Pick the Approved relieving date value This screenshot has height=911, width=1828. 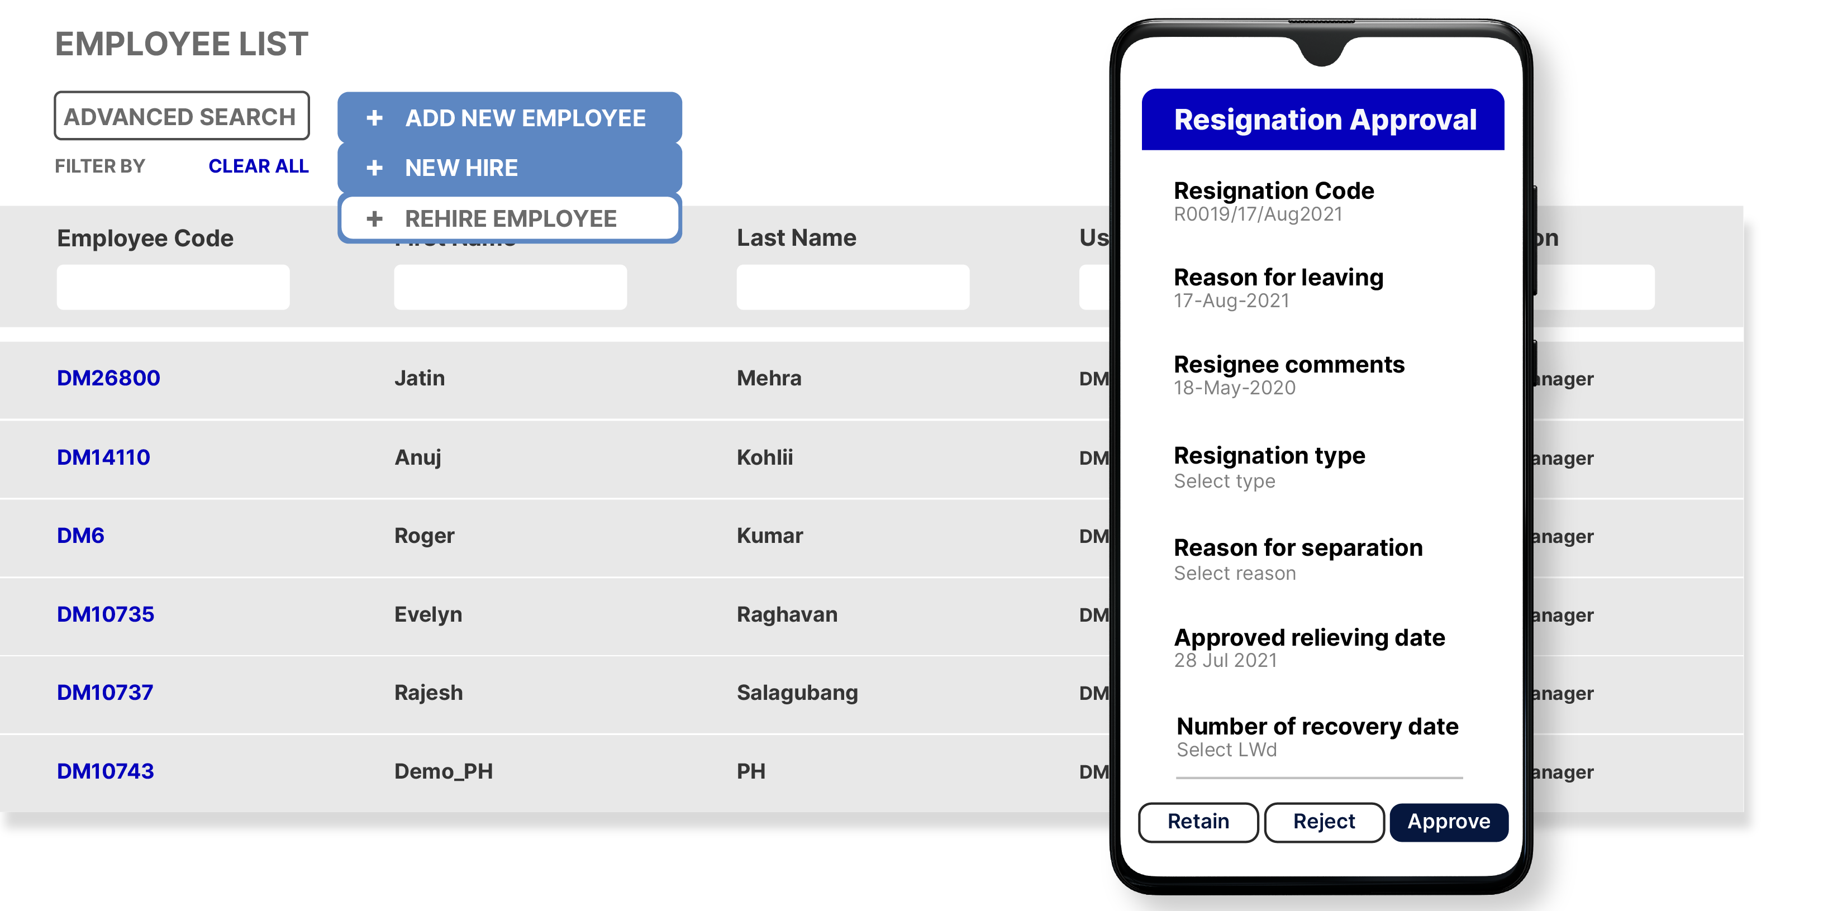[x=1226, y=661]
